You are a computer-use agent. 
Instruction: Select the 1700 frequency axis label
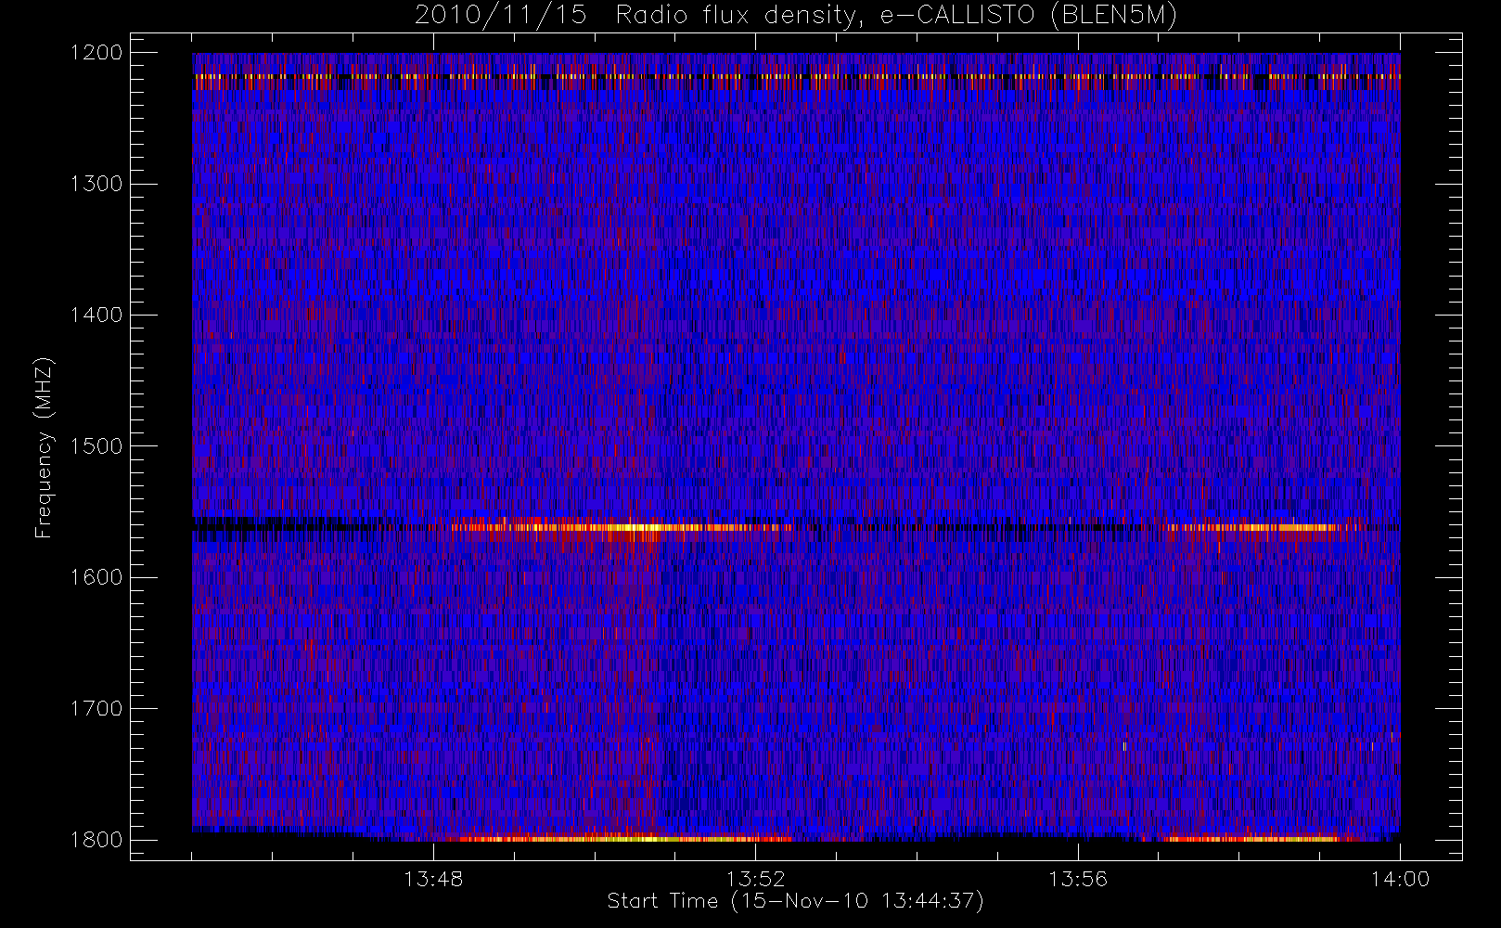(x=96, y=709)
